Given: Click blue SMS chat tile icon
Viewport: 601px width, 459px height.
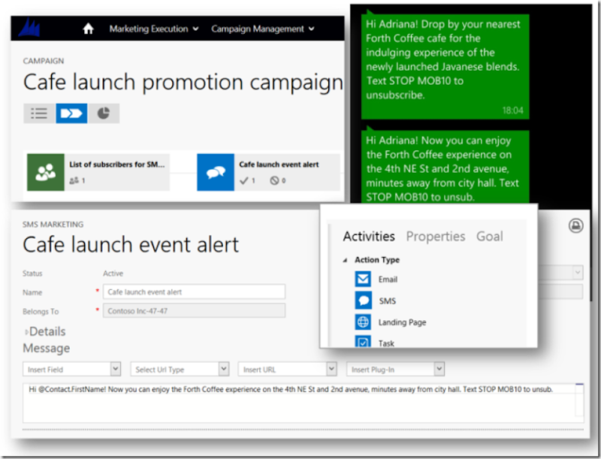Looking at the screenshot, I should [216, 173].
